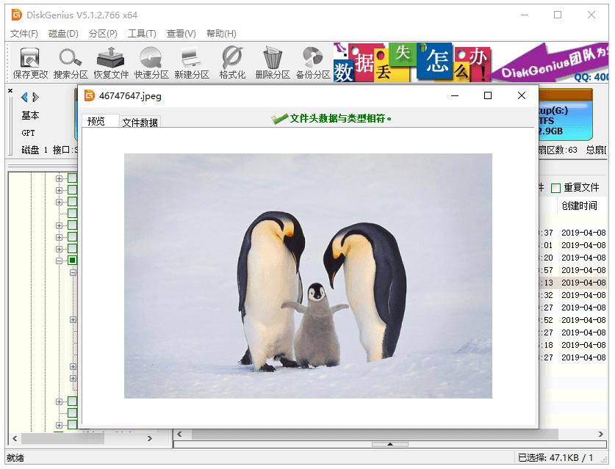This screenshot has width=615, height=469.
Task: Open the 恢复文件 (Recover Files) tool
Action: [111, 62]
